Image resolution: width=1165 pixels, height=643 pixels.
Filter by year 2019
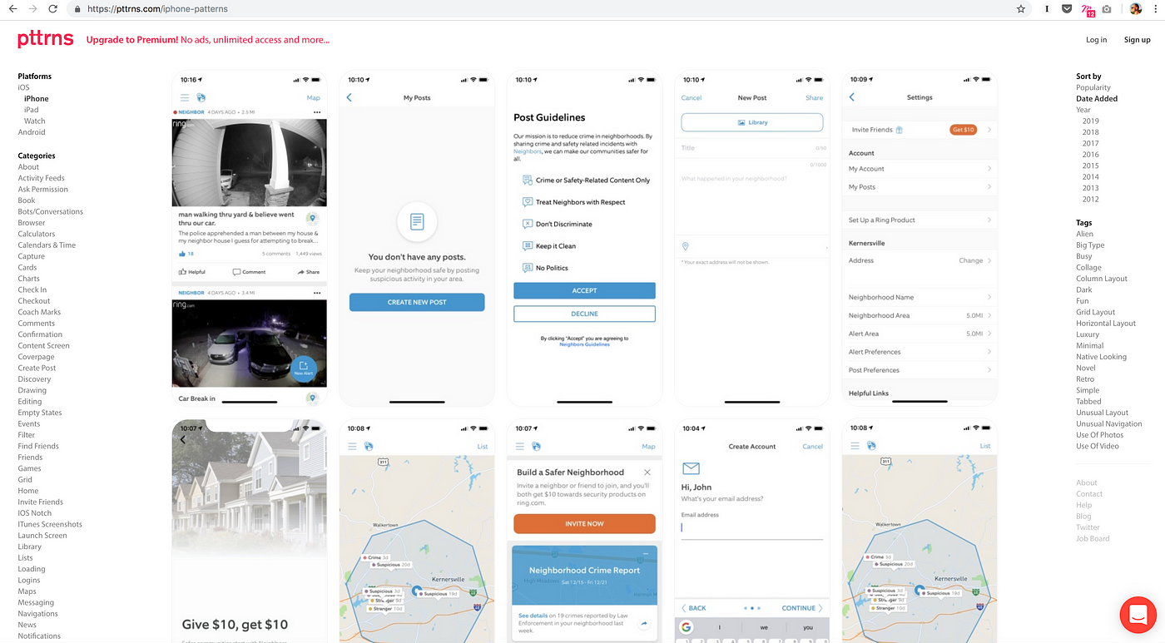[1090, 121]
